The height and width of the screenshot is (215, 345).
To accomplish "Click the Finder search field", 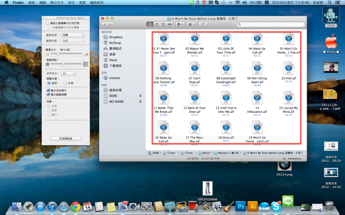I will click(271, 24).
